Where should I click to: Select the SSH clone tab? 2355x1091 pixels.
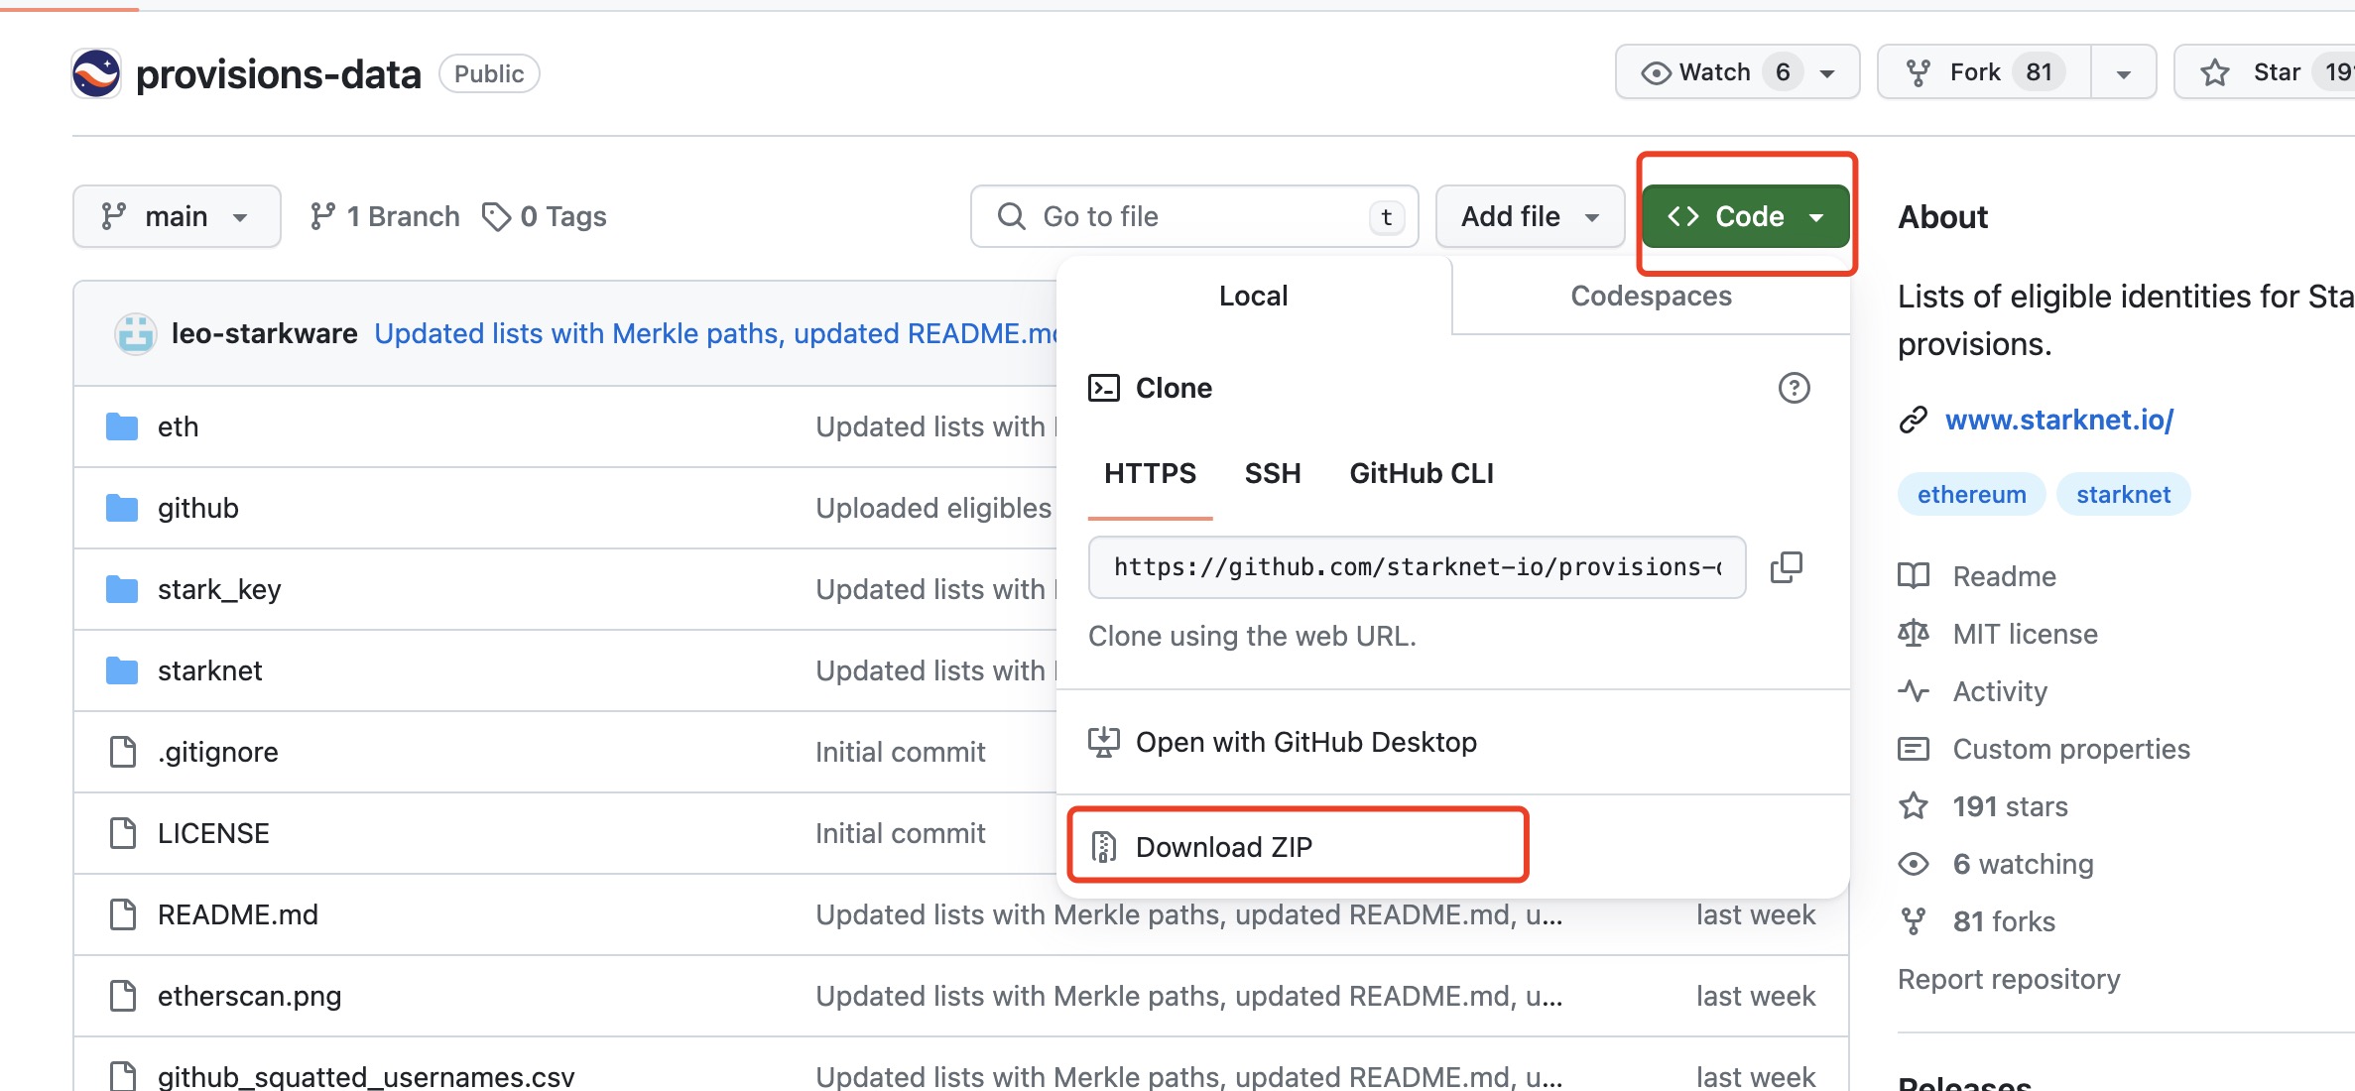(x=1273, y=474)
